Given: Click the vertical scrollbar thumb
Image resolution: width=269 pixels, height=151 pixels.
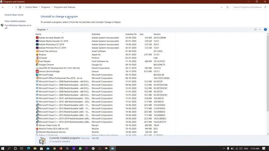Looking at the screenshot, I should click(x=268, y=73).
